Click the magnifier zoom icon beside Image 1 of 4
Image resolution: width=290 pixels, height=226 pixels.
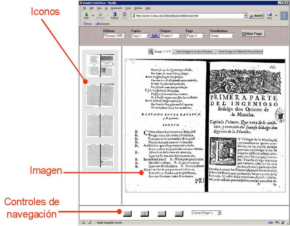(x=151, y=51)
